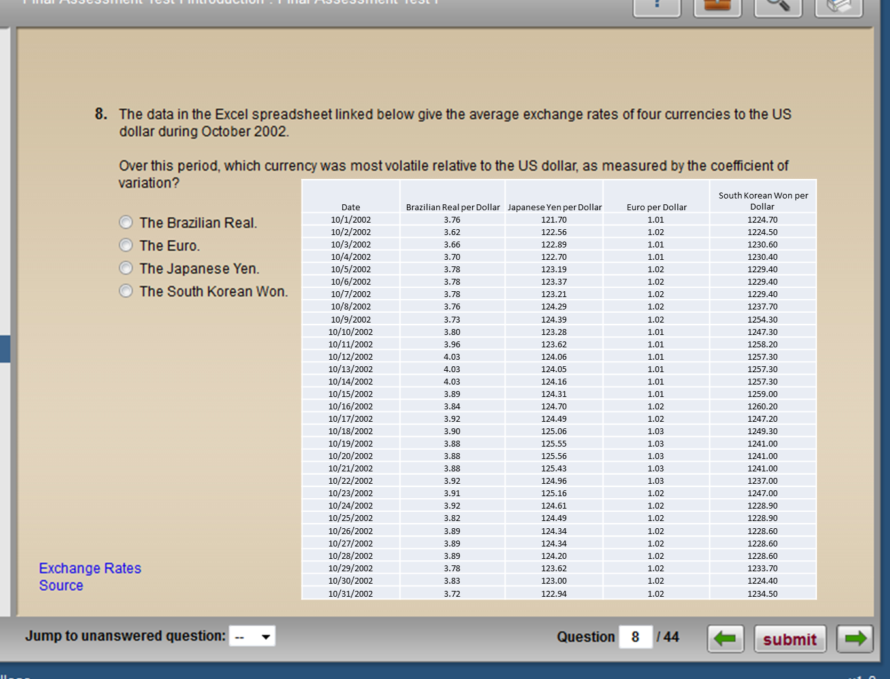
Task: Click the blue tab on the left edge
Action: 5,348
